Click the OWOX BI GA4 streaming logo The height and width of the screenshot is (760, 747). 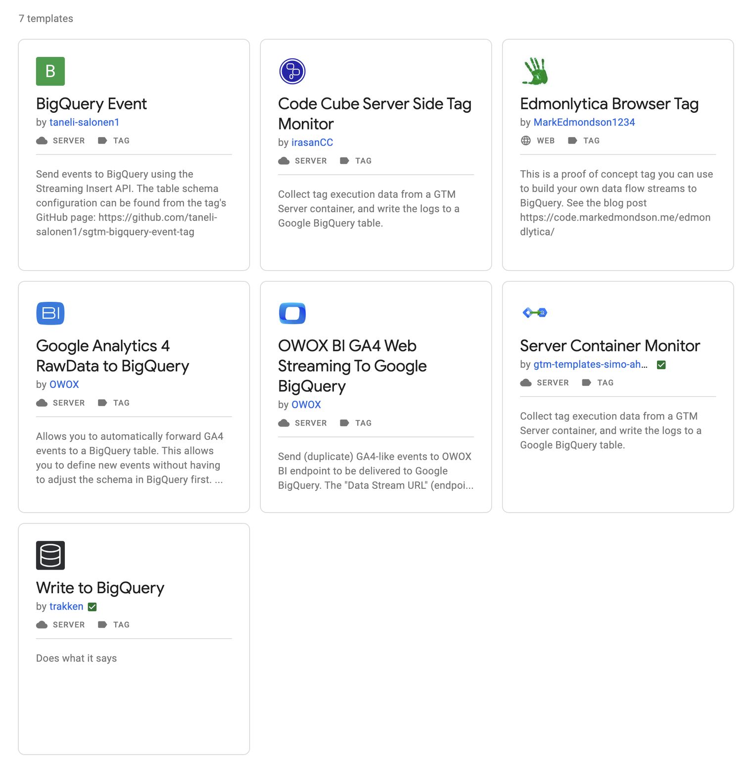292,313
